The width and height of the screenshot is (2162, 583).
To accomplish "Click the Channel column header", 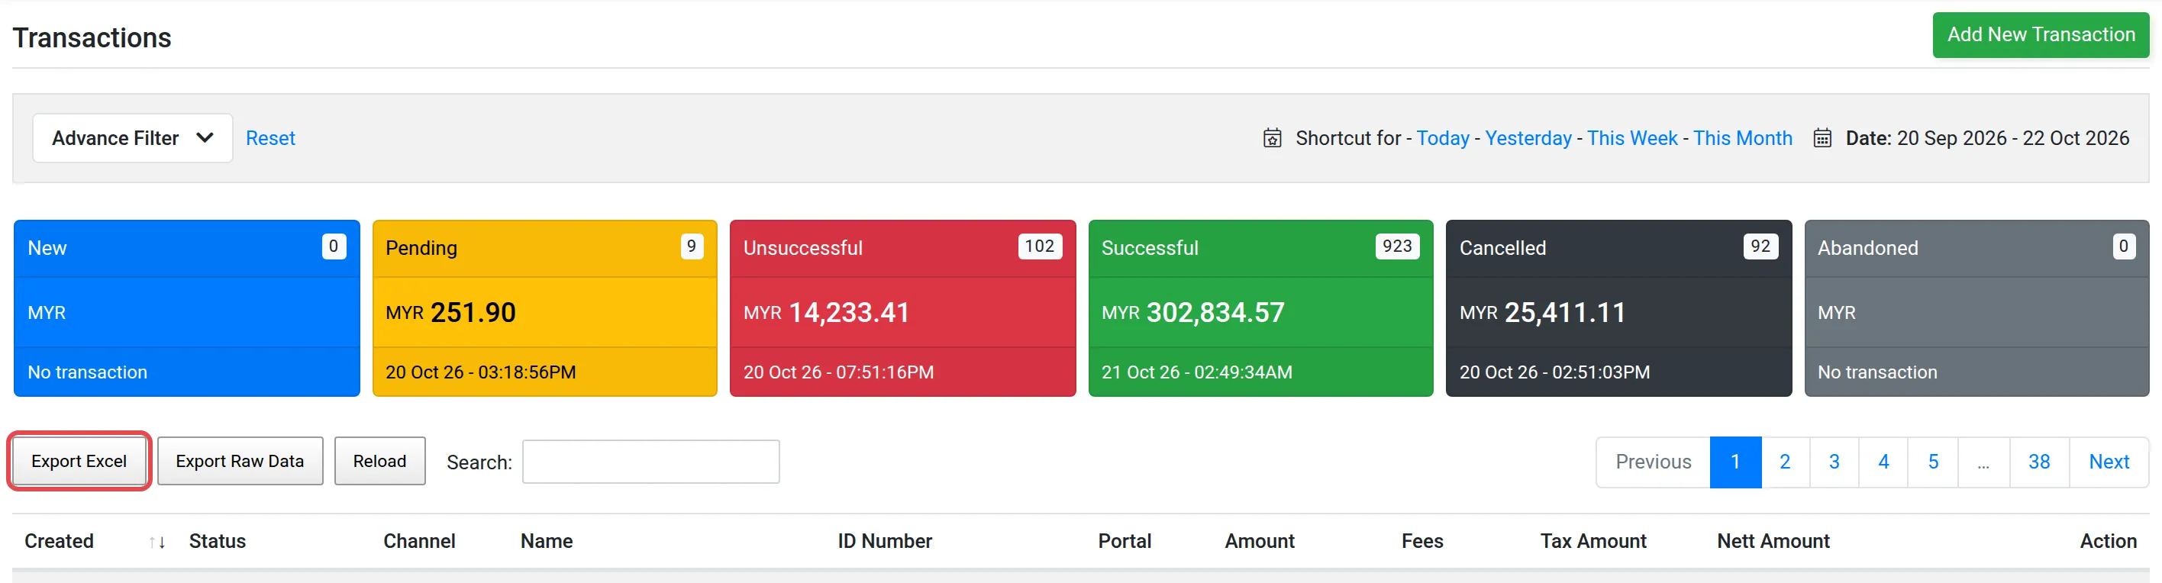I will tap(420, 542).
